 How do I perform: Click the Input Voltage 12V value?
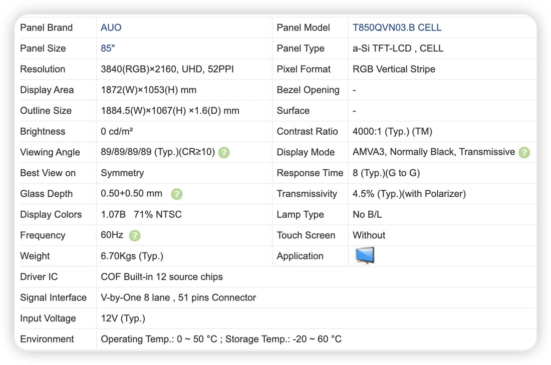click(123, 318)
